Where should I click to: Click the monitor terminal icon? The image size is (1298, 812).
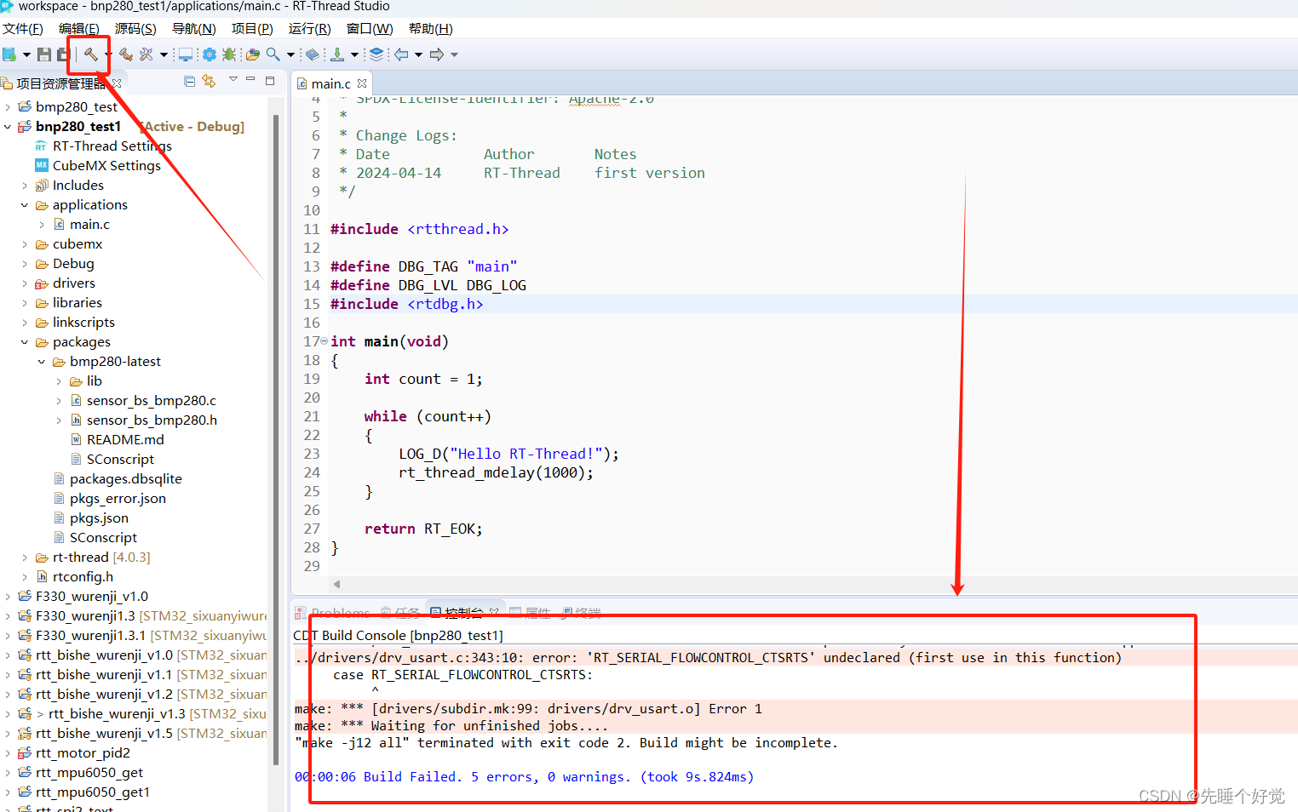(x=185, y=54)
